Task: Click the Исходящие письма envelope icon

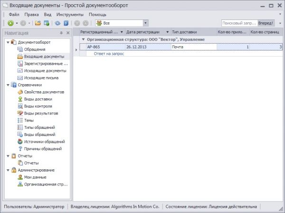Action: click(x=20, y=77)
